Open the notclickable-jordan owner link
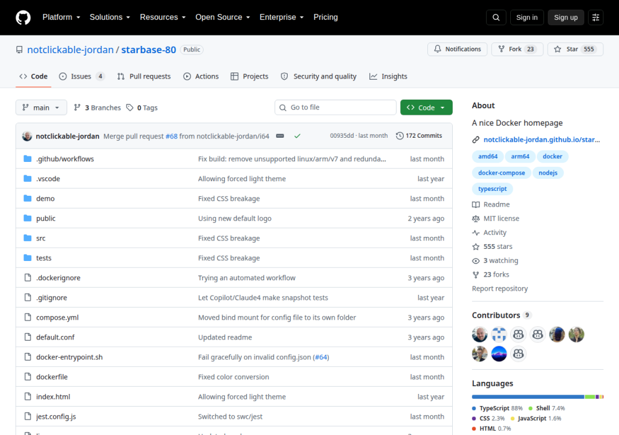This screenshot has width=619, height=435. (70, 50)
